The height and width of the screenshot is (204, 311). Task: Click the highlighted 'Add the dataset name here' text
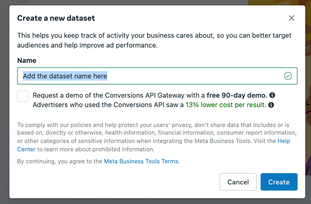pos(65,76)
